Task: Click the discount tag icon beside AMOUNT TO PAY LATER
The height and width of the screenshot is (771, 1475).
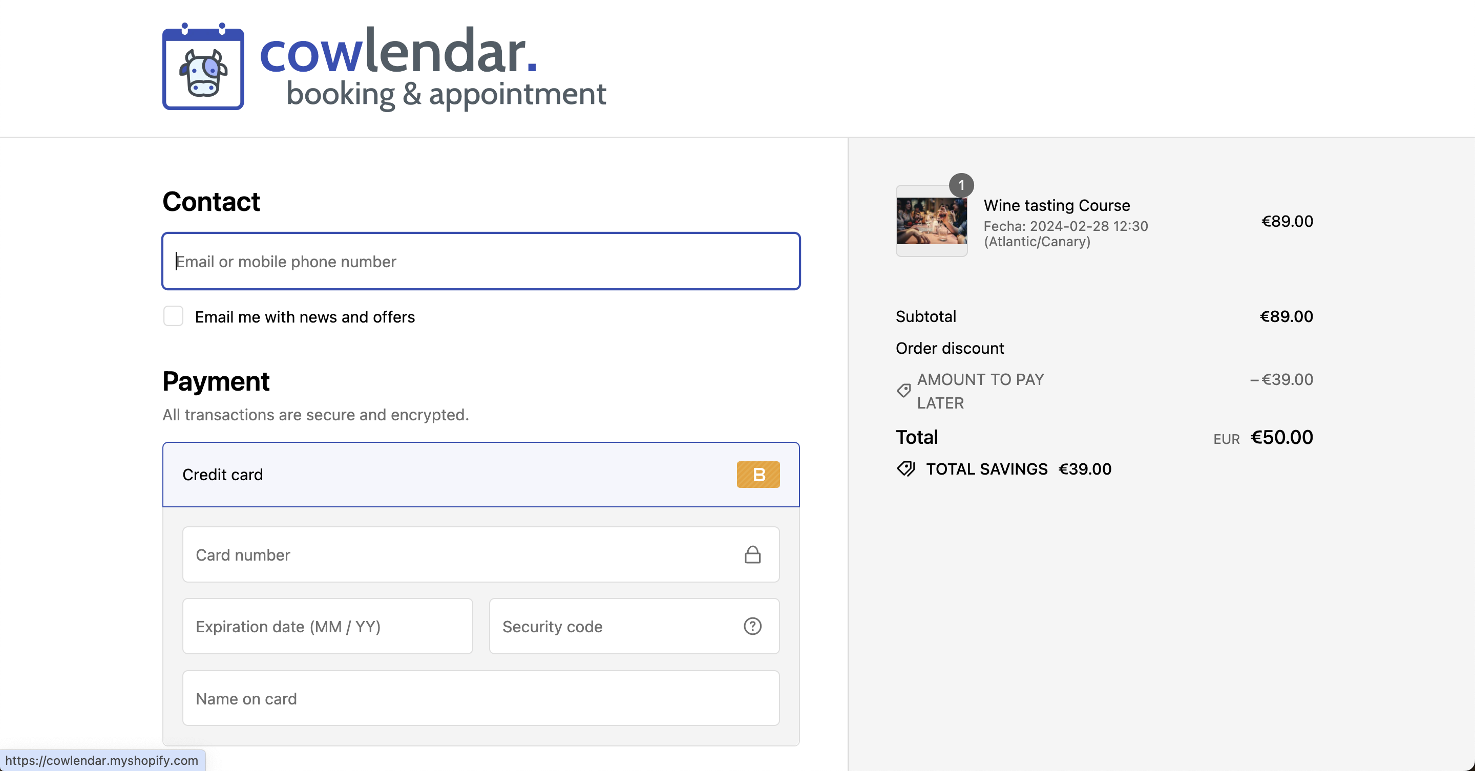Action: click(x=903, y=391)
